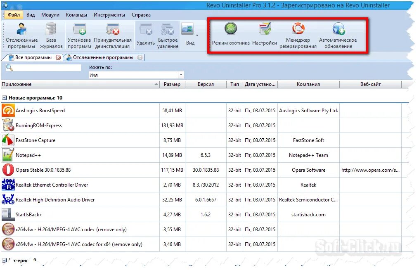Close the Отслеженные программы tab

pyautogui.click(x=140, y=57)
